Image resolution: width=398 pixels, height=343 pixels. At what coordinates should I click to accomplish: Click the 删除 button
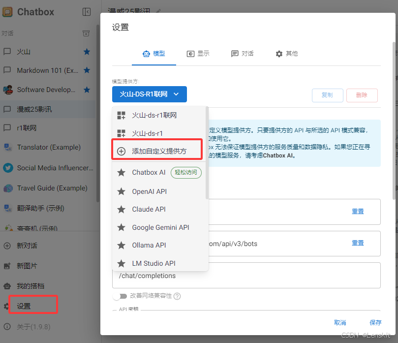362,95
